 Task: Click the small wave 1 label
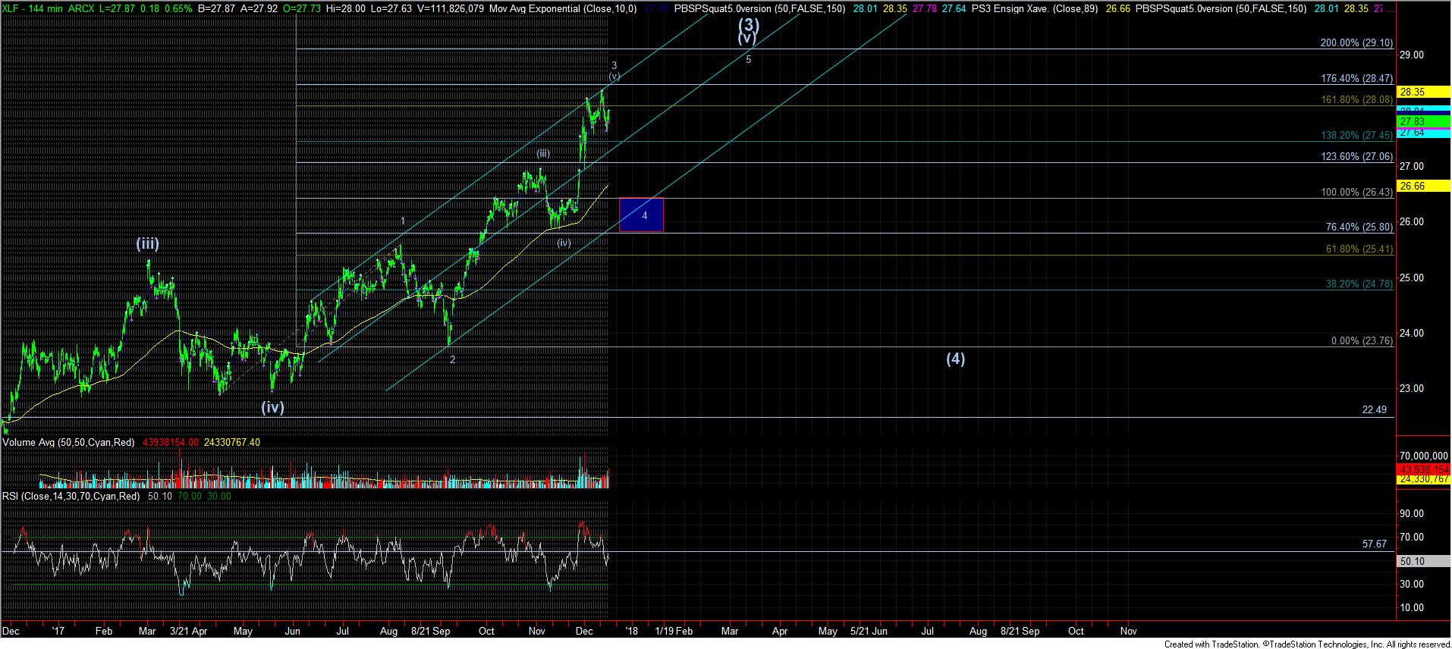(x=404, y=221)
